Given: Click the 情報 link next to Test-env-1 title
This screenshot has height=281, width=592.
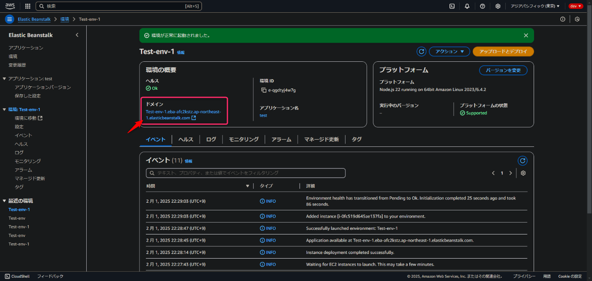Looking at the screenshot, I should (181, 52).
